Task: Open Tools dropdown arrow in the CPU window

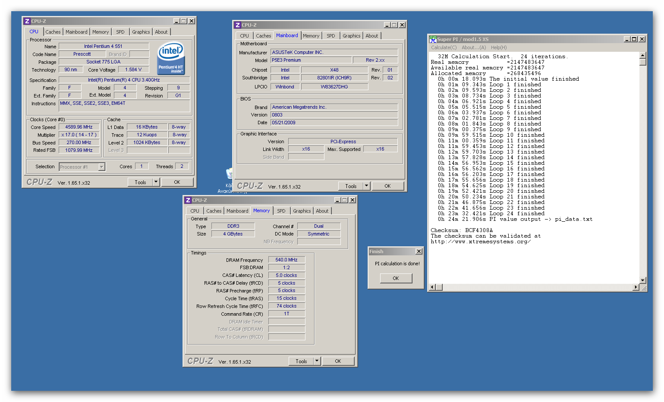Action: (x=156, y=182)
